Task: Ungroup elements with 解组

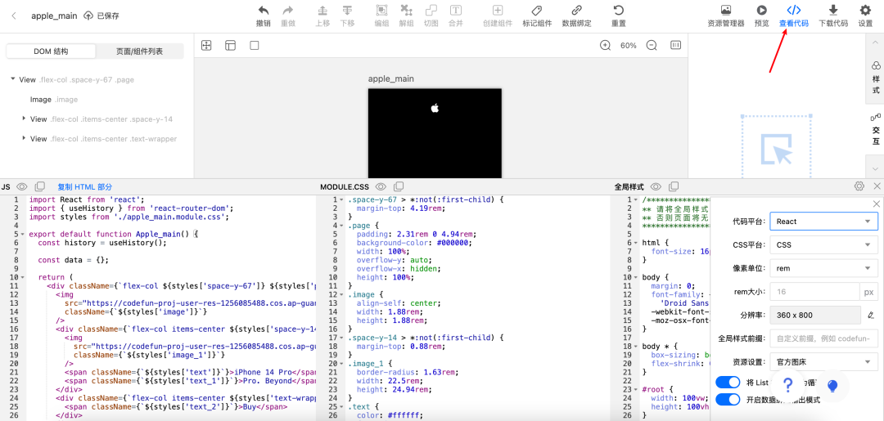Action: (407, 16)
